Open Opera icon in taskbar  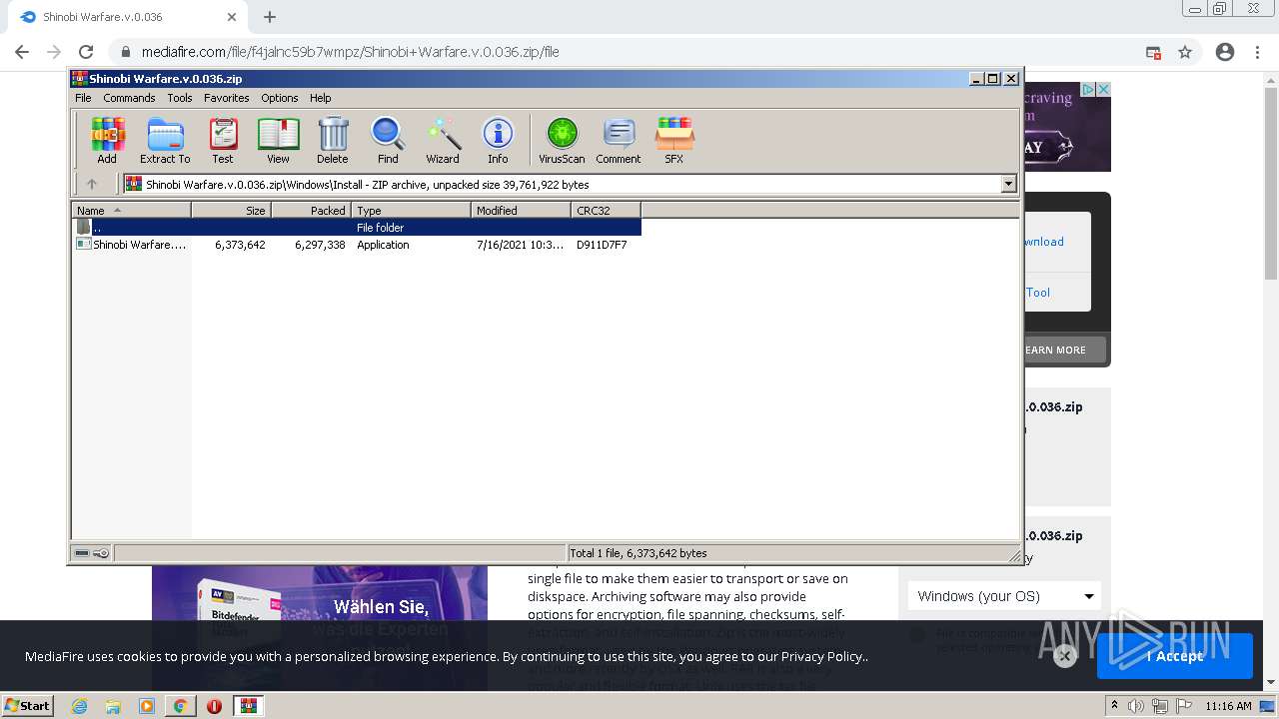[214, 706]
